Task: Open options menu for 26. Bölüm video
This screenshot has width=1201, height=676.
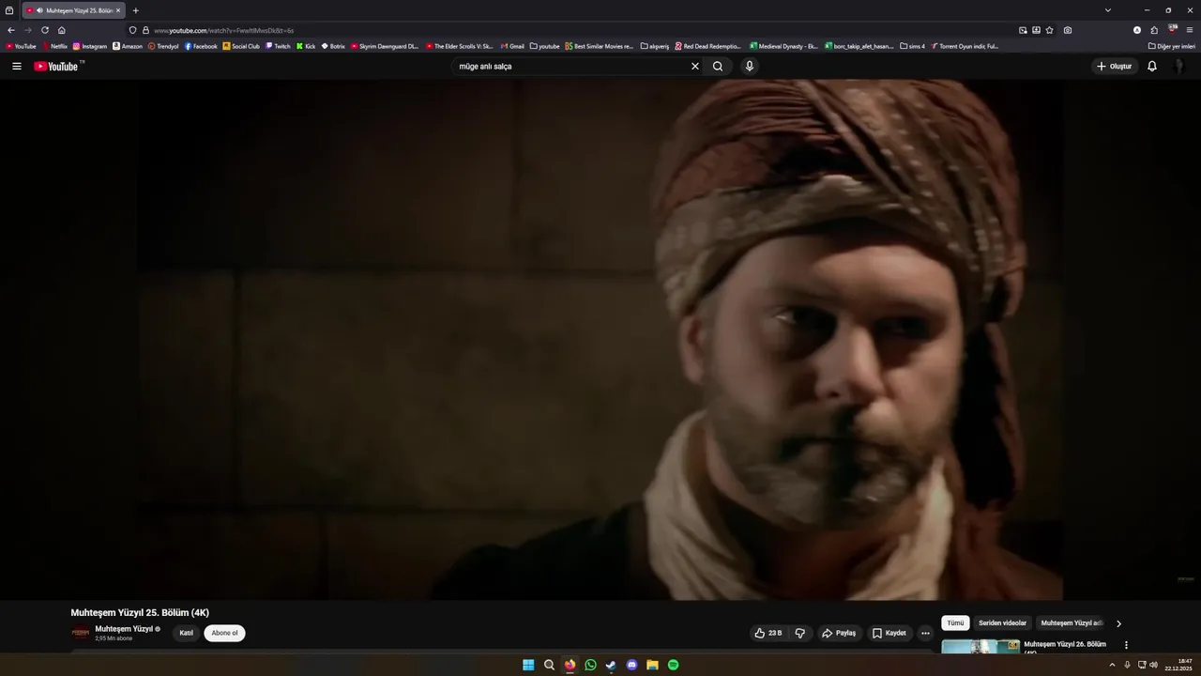Action: (1126, 645)
